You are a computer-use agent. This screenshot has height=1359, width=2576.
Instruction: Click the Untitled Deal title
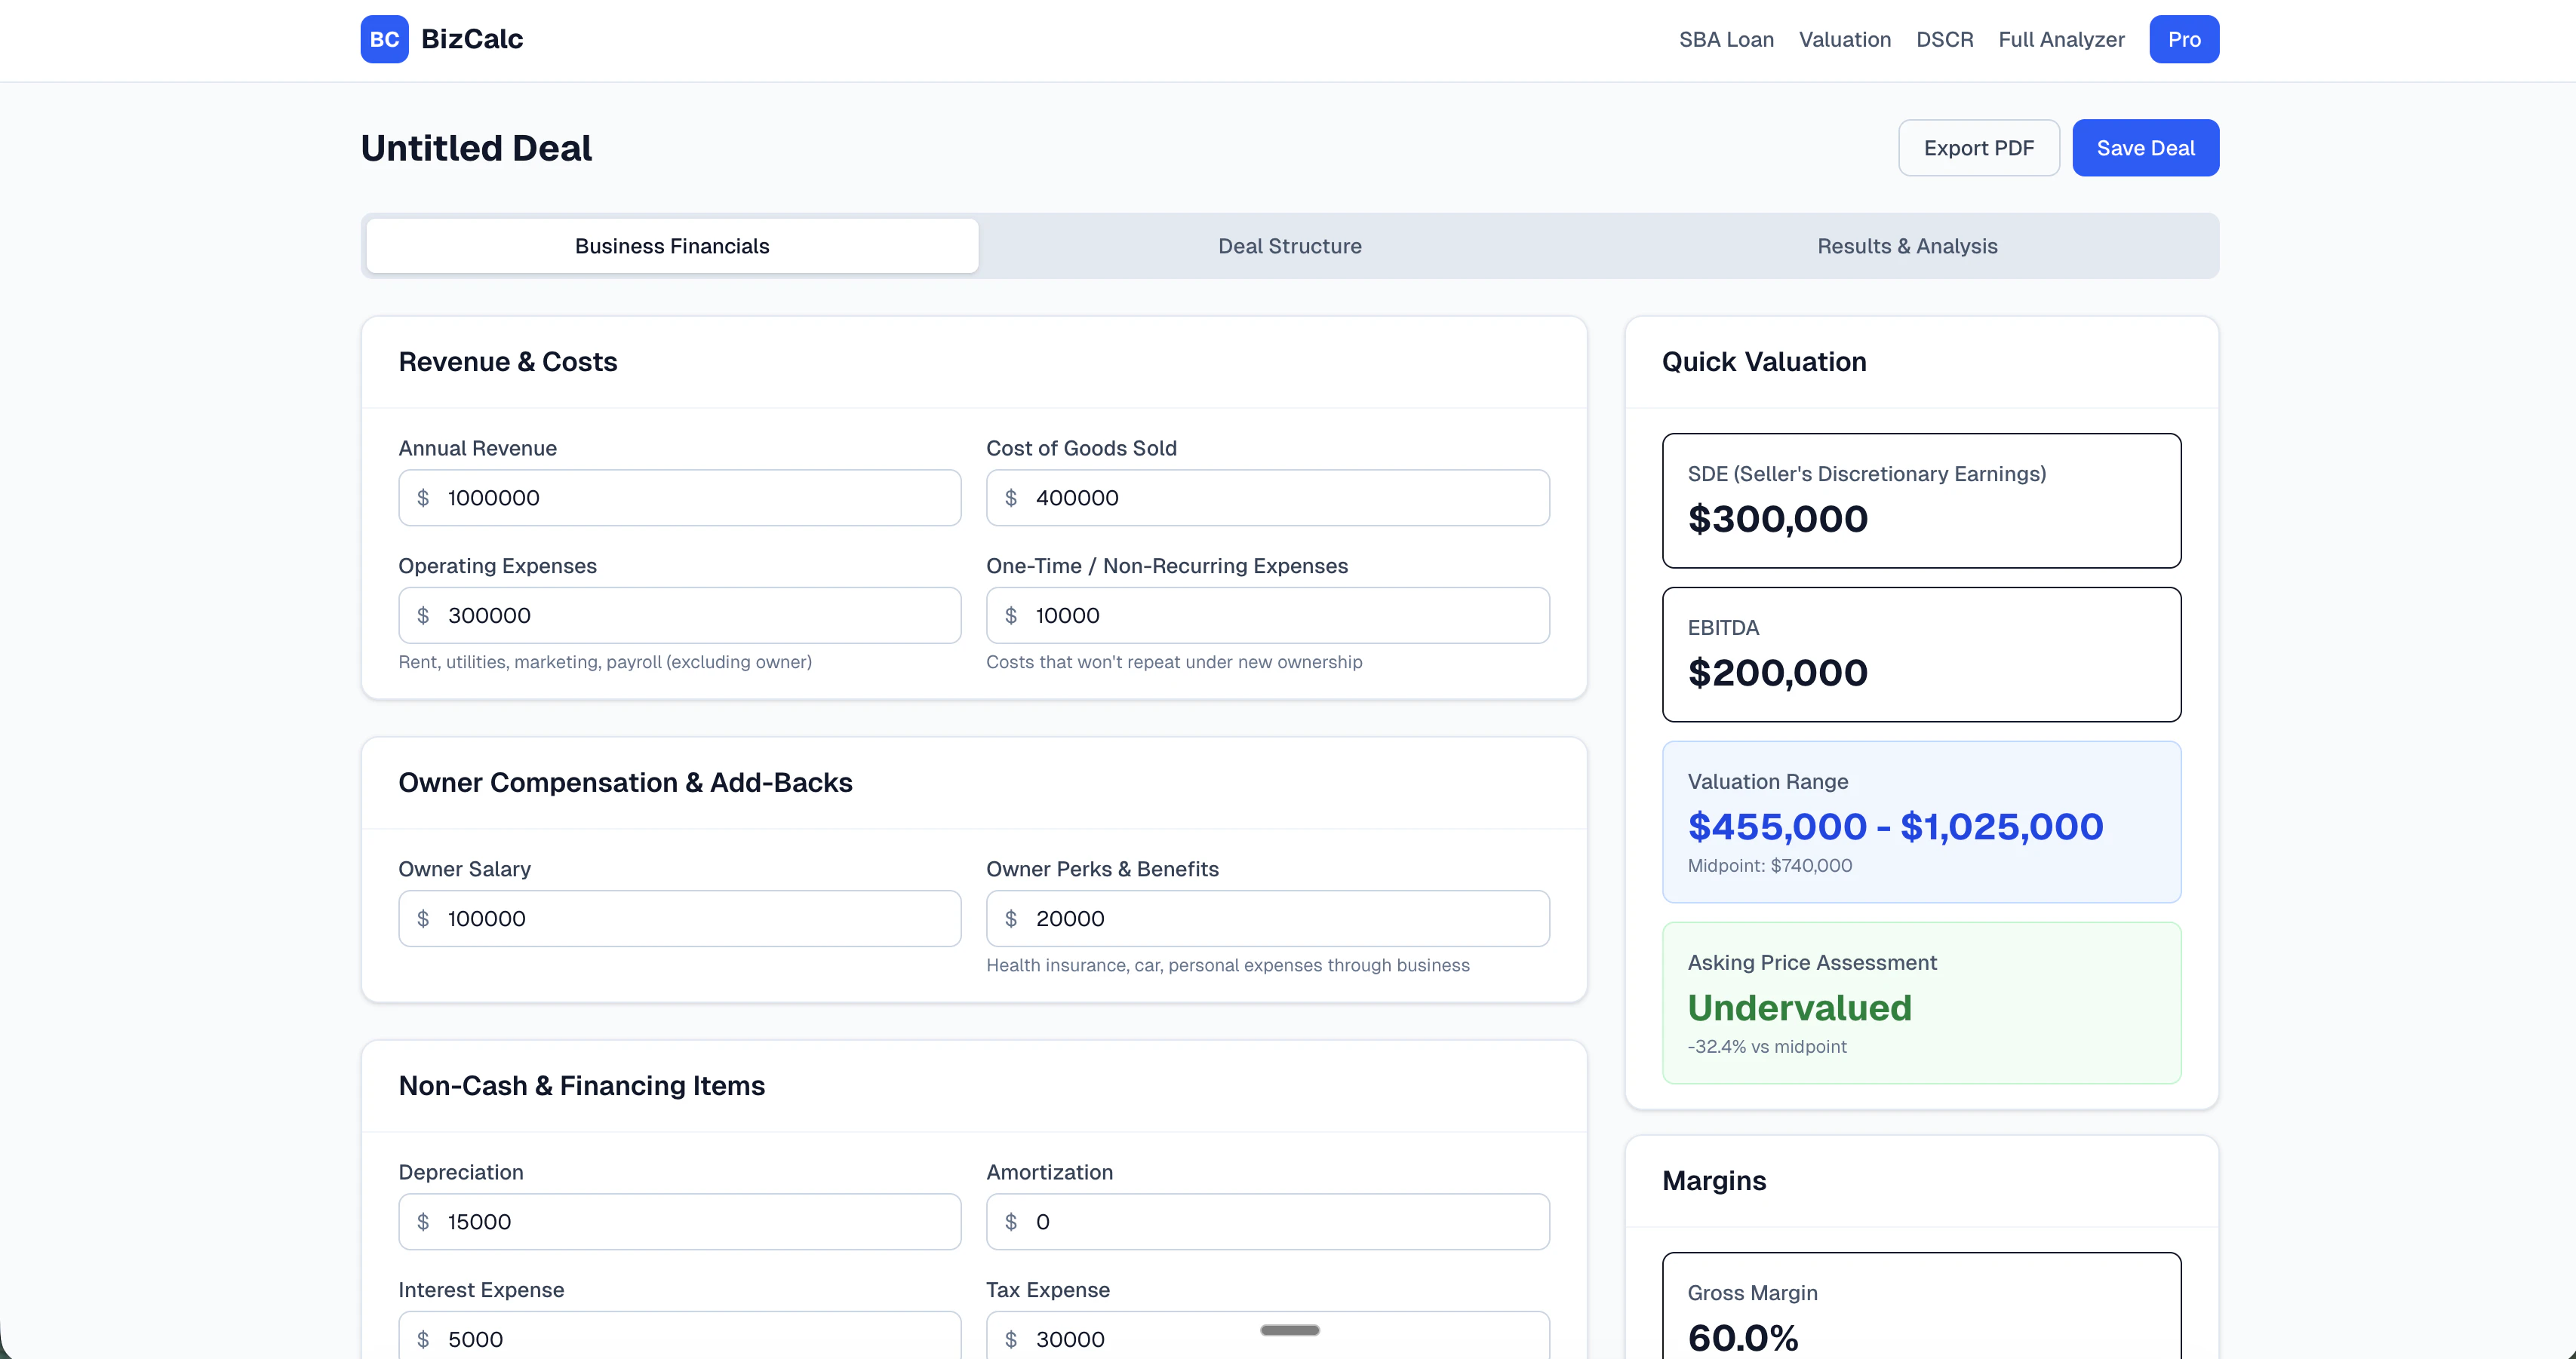click(x=476, y=148)
